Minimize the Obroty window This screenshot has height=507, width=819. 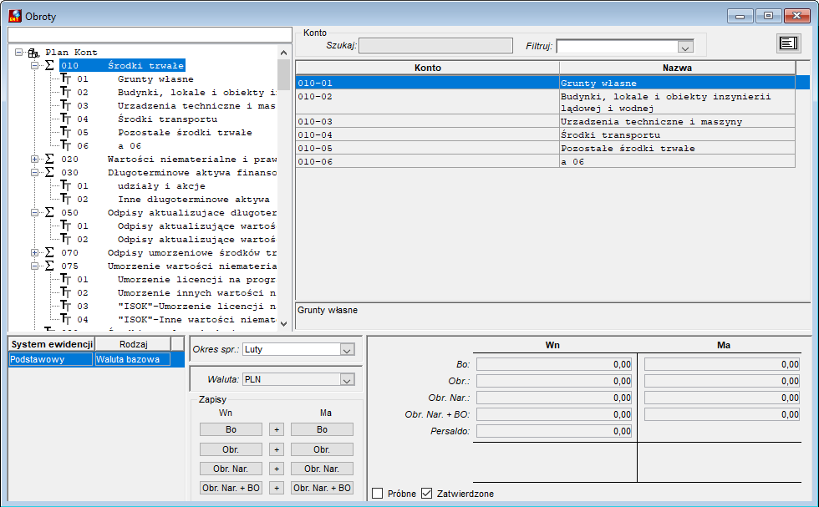740,16
